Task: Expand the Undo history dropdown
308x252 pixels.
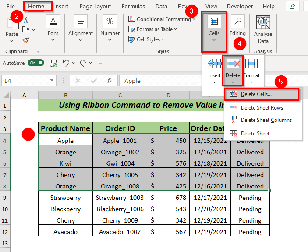Action: point(73,63)
